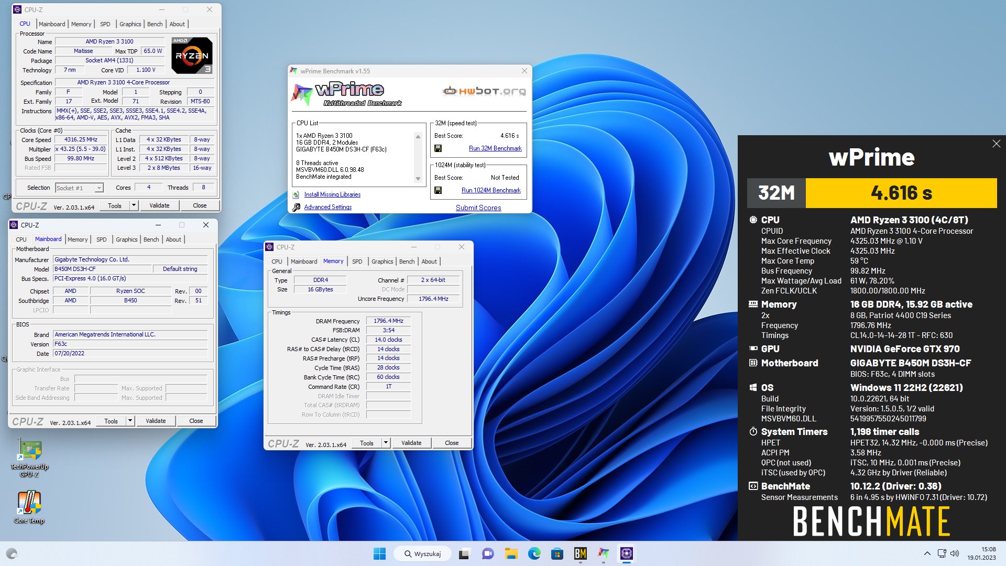Open File Explorer from taskbar
This screenshot has height=566, width=1006.
tap(511, 553)
